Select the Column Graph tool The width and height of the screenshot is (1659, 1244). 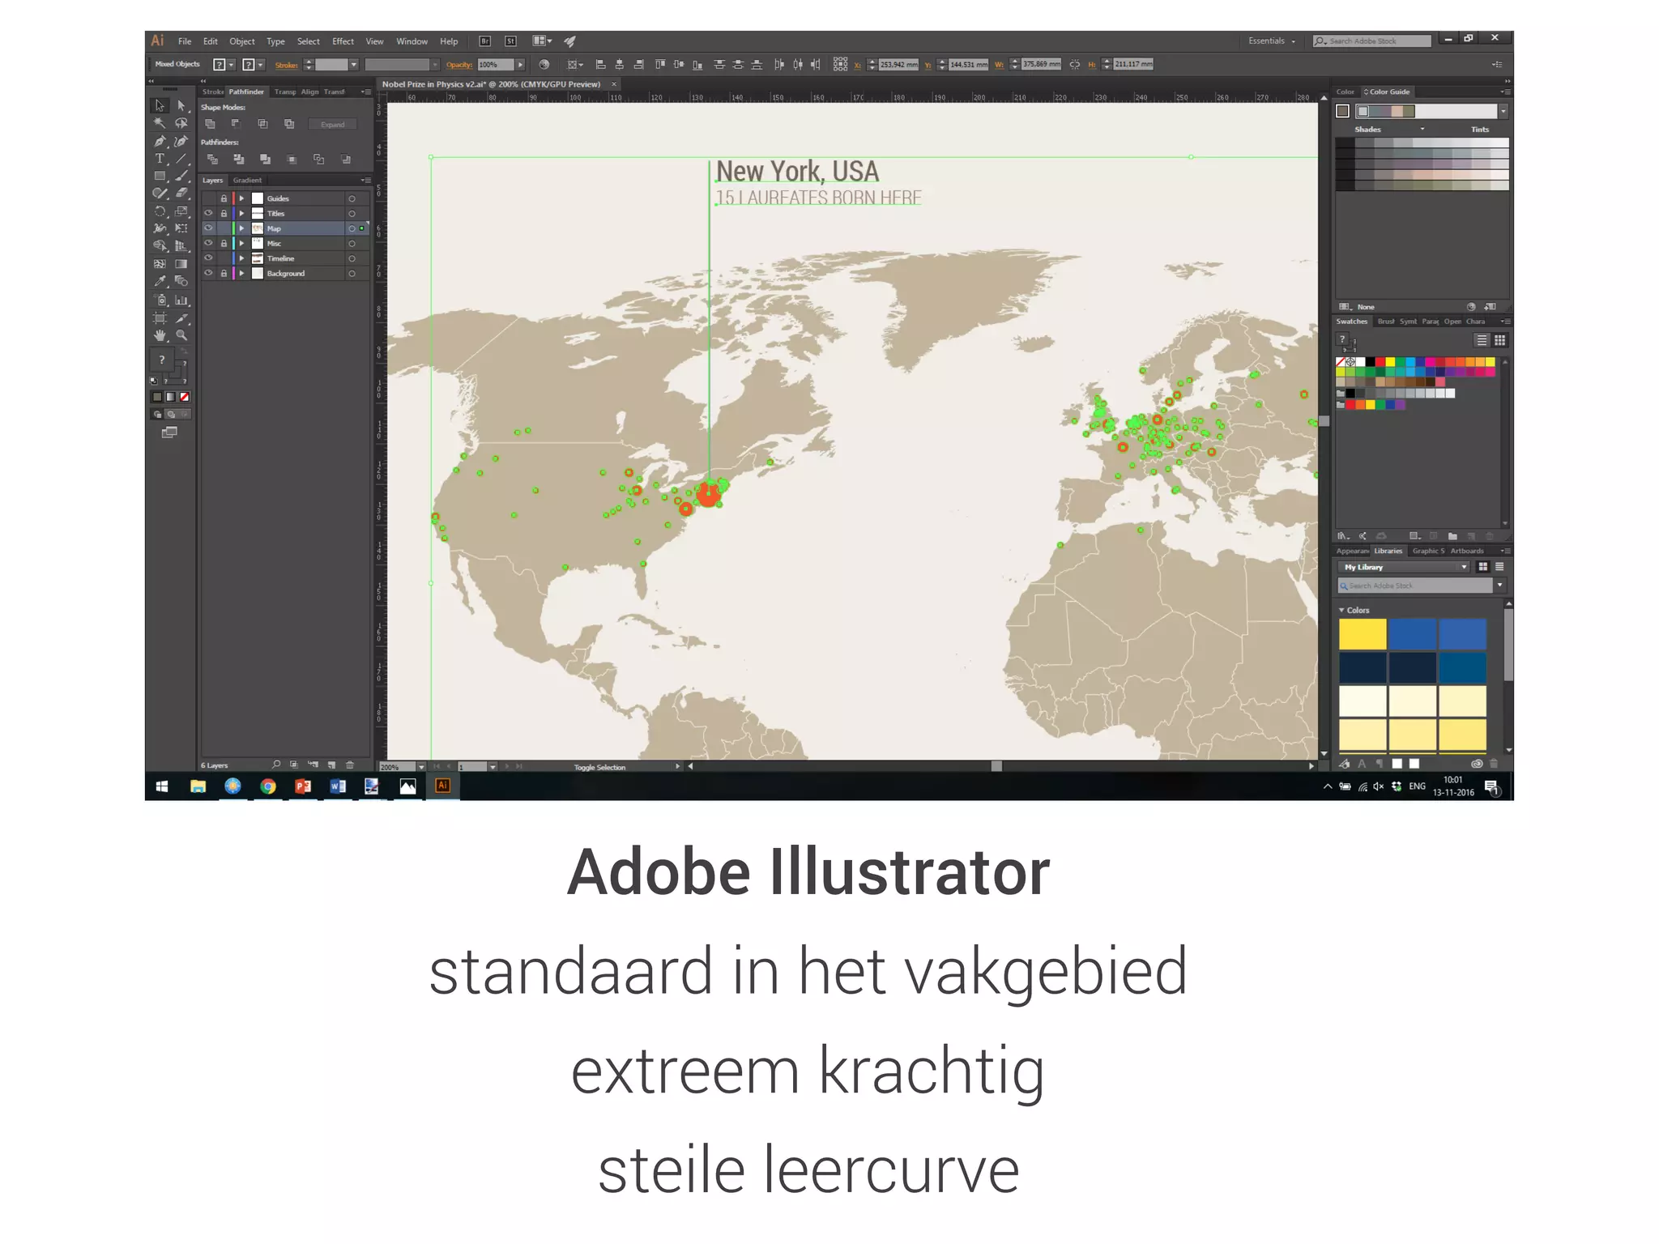181,300
